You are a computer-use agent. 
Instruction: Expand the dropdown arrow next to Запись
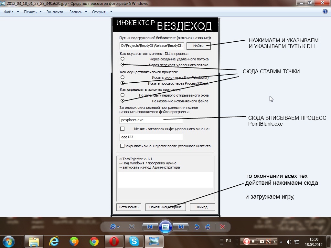pos(86,12)
